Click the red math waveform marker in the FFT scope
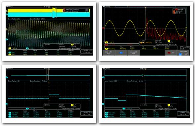This screenshot has height=126, width=195. coord(103,28)
